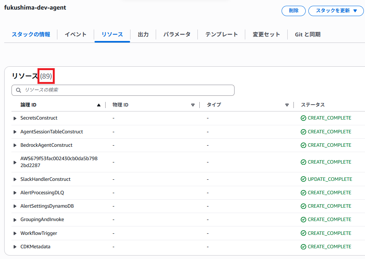Click the UPDATE_COMPLETE status of SlackHandlerConstruct
This screenshot has width=365, height=259.
pos(330,179)
